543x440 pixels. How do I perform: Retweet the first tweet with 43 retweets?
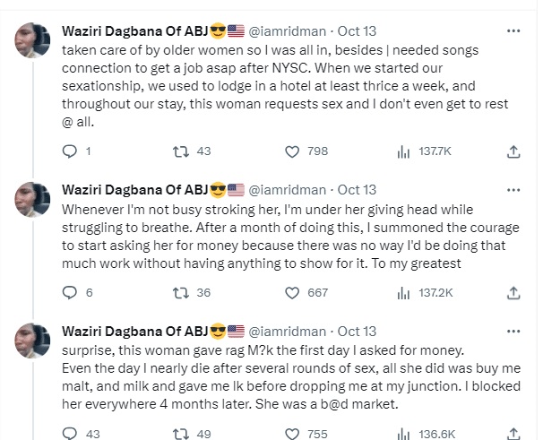tap(179, 152)
